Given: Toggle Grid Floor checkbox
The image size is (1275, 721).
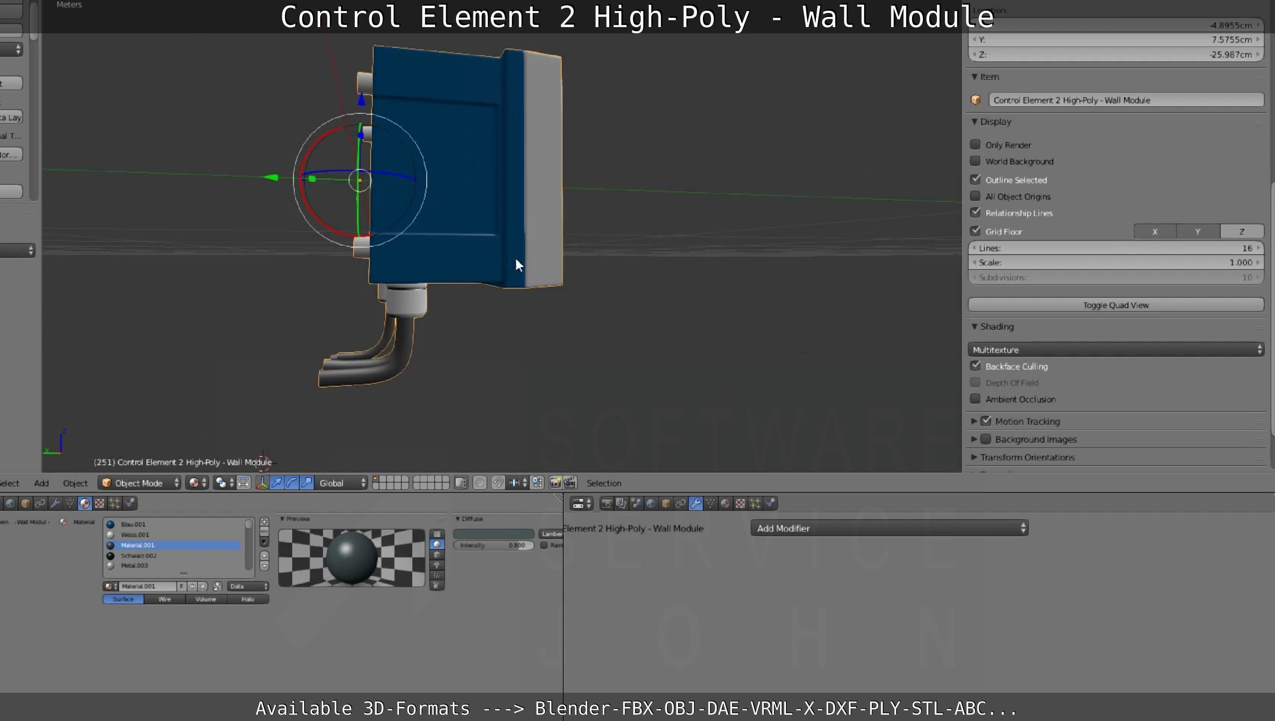Looking at the screenshot, I should [x=975, y=231].
